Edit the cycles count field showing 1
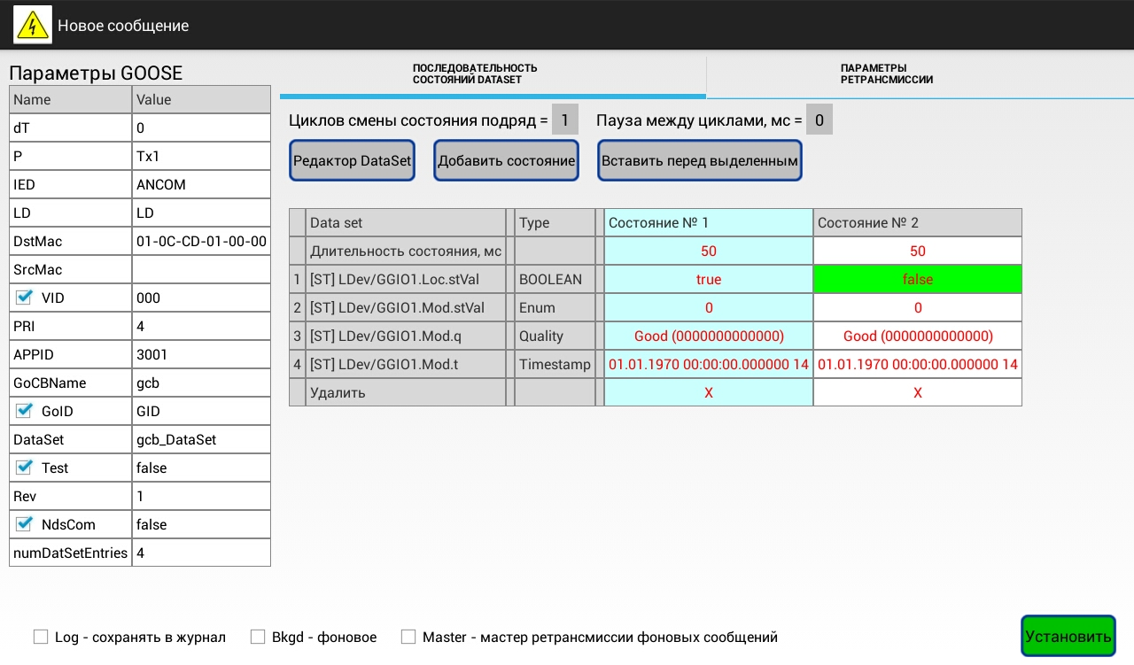The image size is (1134, 665). click(564, 120)
